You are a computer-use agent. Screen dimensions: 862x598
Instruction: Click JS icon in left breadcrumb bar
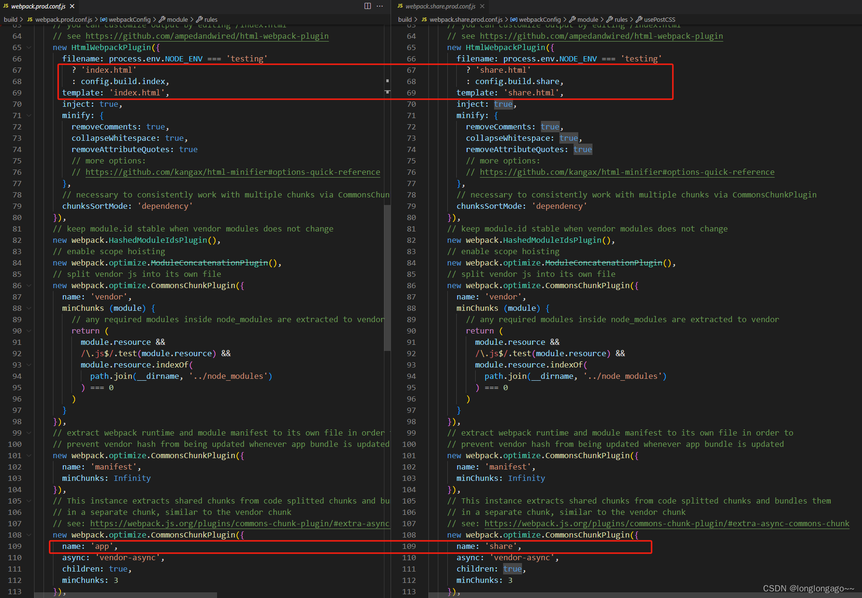(30, 19)
